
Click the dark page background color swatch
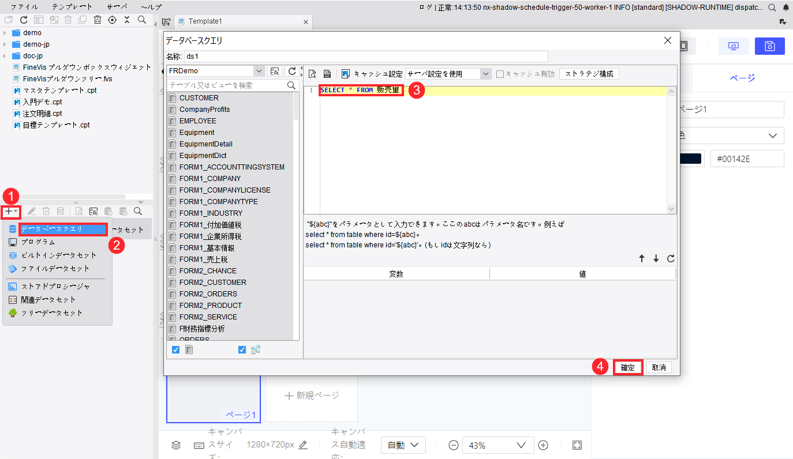(691, 159)
